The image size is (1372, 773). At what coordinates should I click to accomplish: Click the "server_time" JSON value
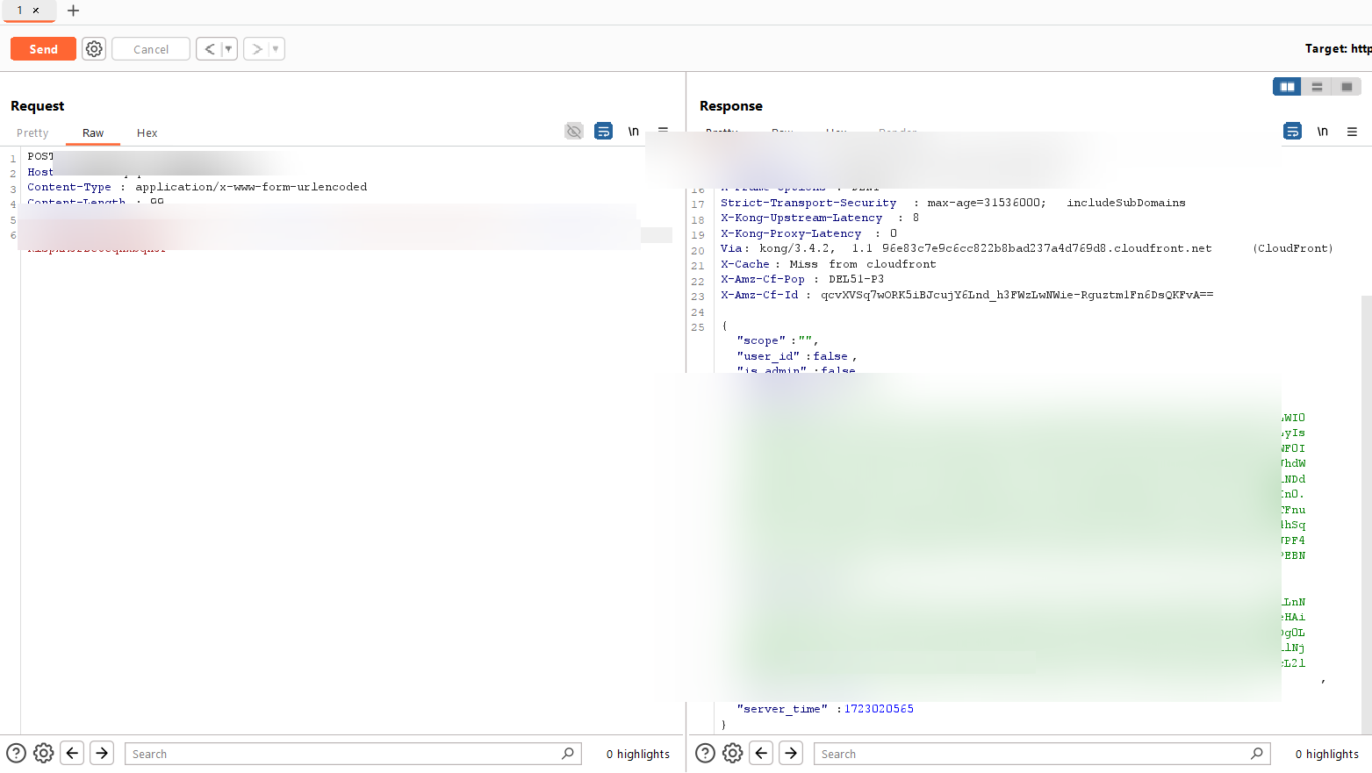point(879,709)
